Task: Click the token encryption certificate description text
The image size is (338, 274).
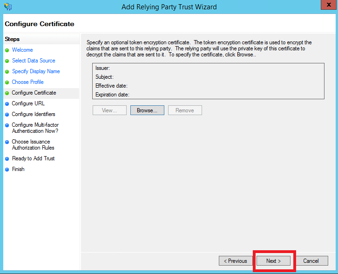Action: tap(199, 48)
